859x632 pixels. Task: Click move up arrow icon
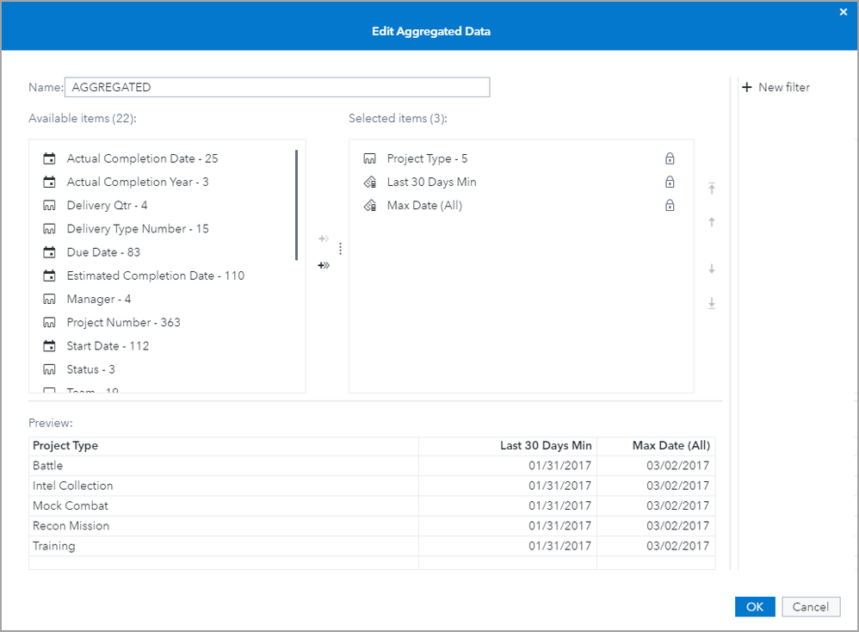(712, 222)
